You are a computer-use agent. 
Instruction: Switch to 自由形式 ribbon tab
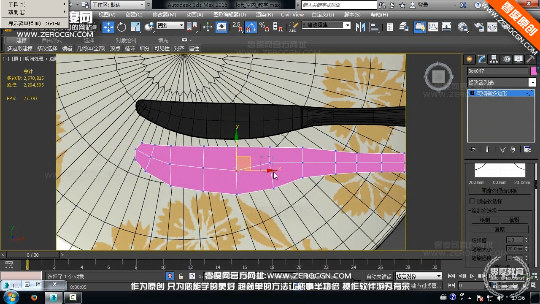52,41
